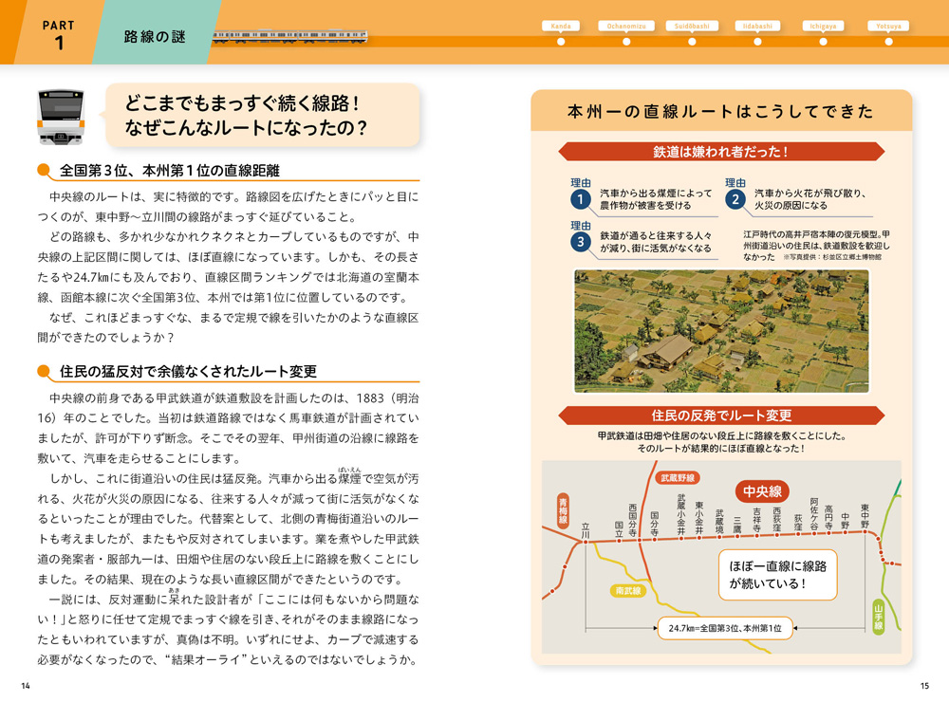Click the orange train front illustration
This screenshot has height=702, width=949.
pyautogui.click(x=60, y=117)
